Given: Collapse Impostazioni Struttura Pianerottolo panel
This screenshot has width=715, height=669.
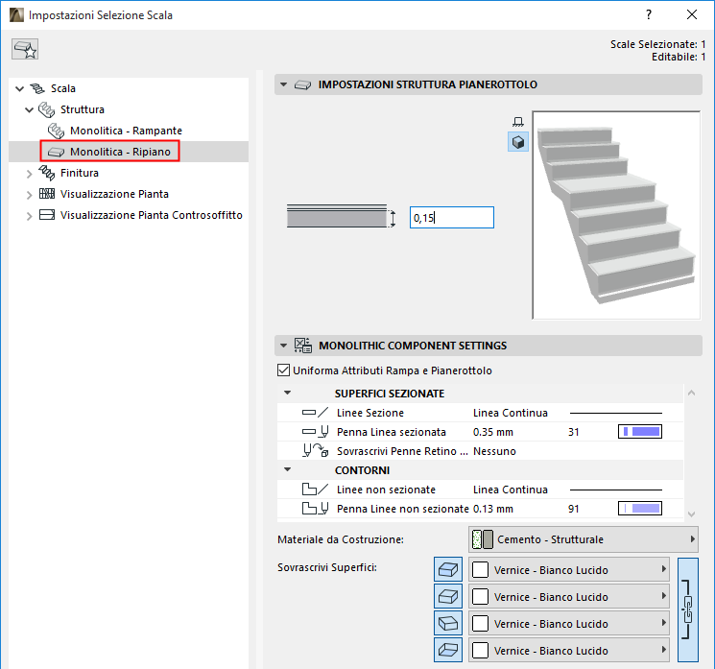Looking at the screenshot, I should pyautogui.click(x=284, y=84).
